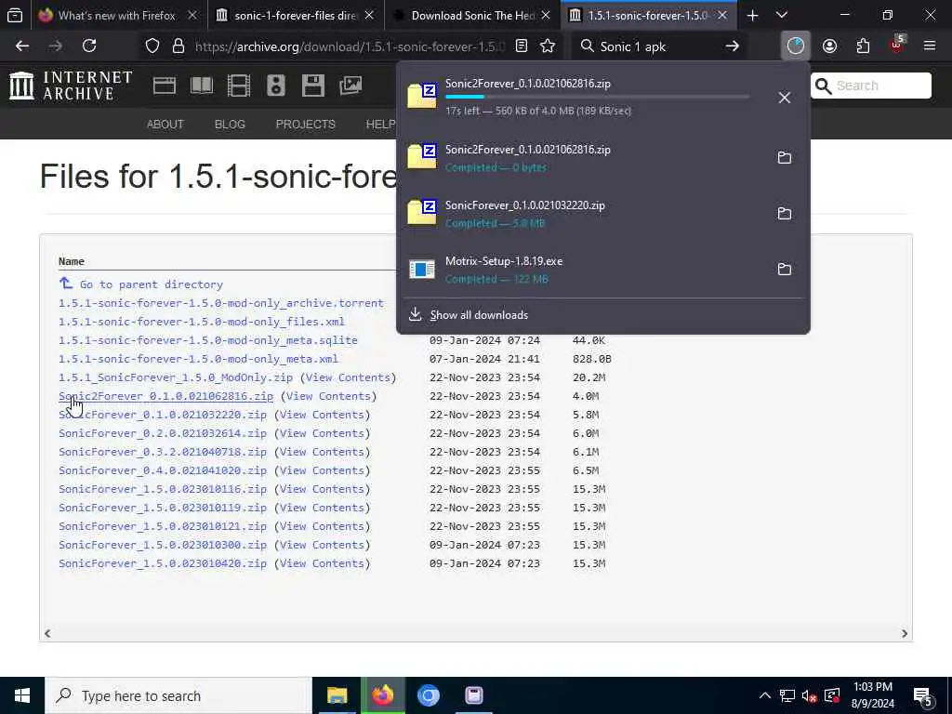Download SonicForever_1.5.0.023010116.zip

[x=163, y=489]
